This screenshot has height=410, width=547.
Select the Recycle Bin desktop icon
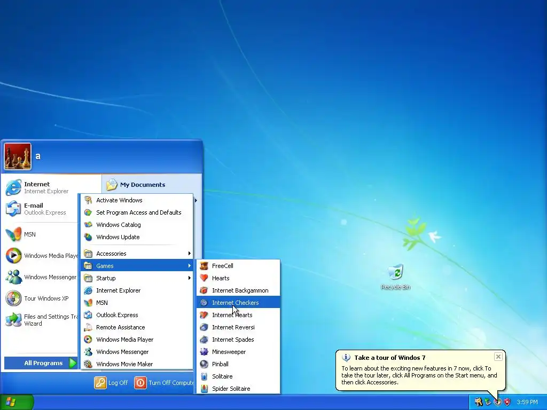tap(396, 277)
